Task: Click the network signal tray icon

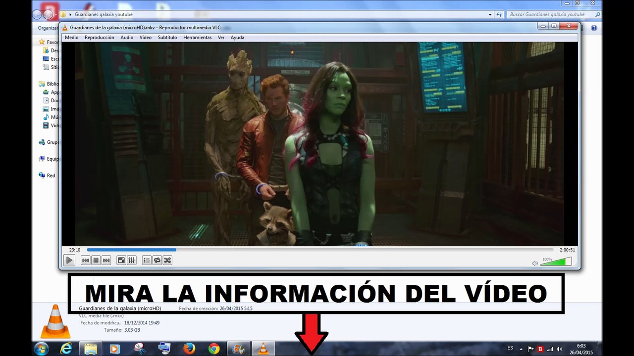Action: coord(550,349)
